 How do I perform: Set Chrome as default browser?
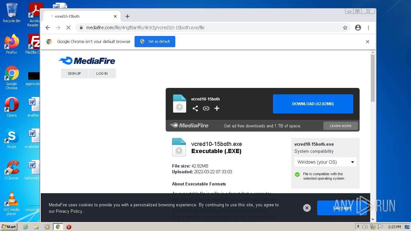click(155, 42)
